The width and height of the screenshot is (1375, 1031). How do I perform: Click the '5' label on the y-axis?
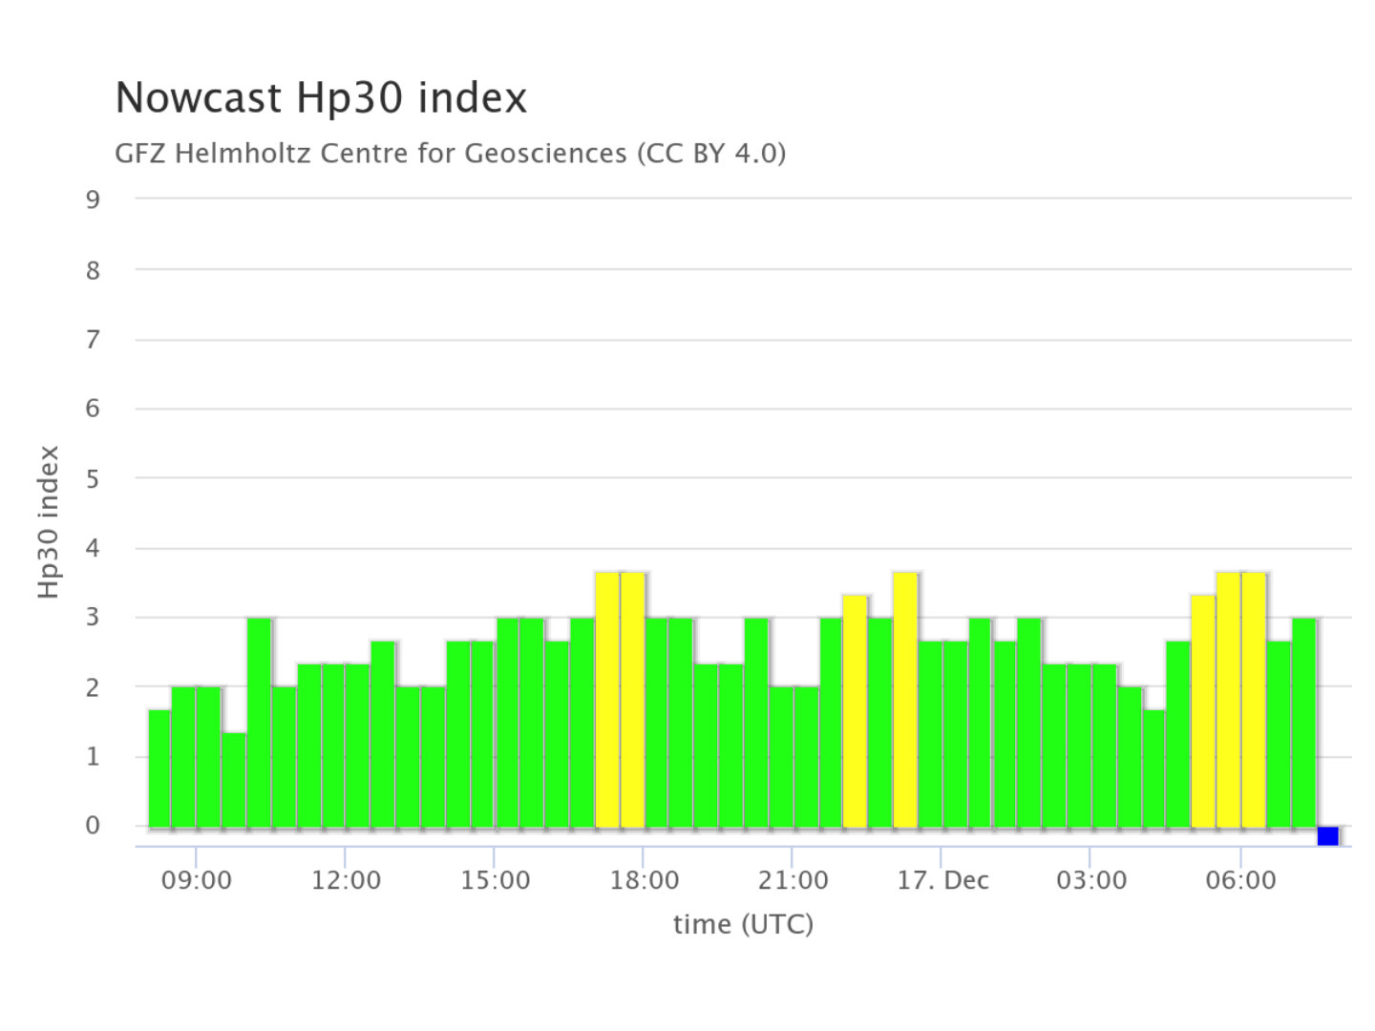click(93, 479)
